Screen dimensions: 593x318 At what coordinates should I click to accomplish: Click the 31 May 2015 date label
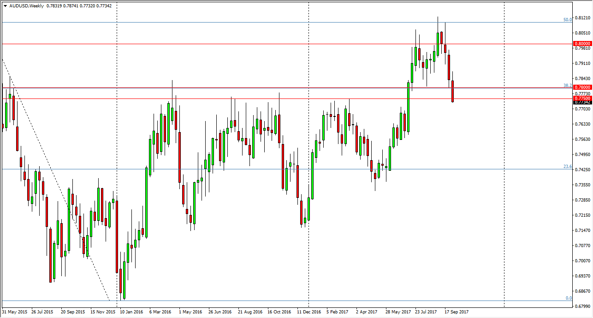pyautogui.click(x=14, y=312)
